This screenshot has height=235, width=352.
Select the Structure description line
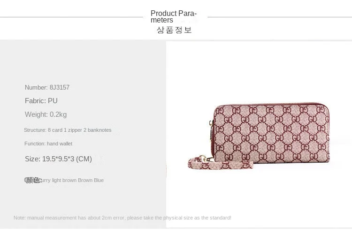coord(68,130)
